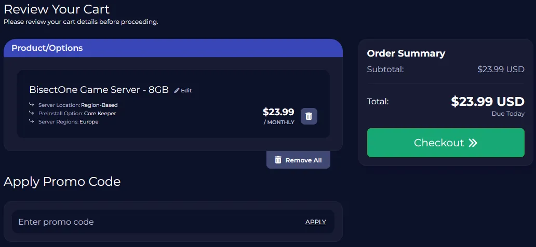Click the arrow icon beside Server Location

[x=32, y=105]
